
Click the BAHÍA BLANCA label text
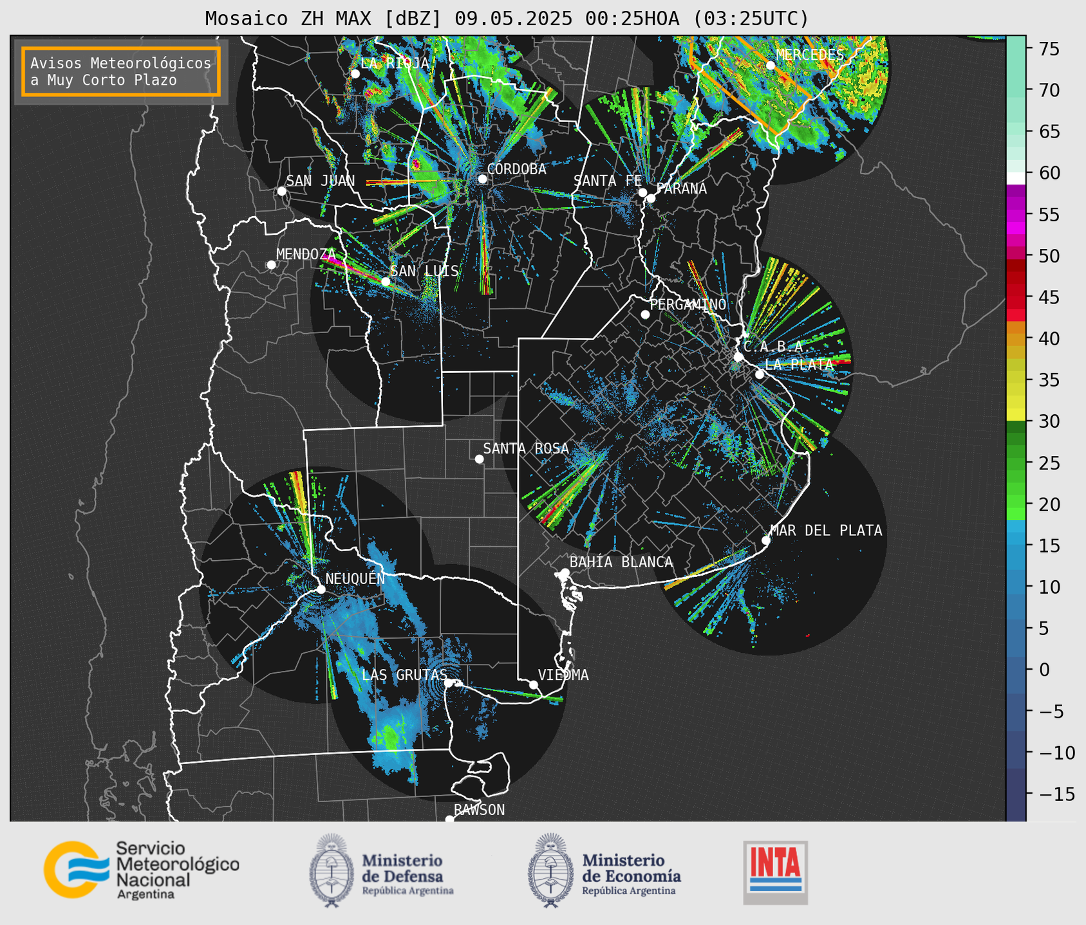pos(621,562)
